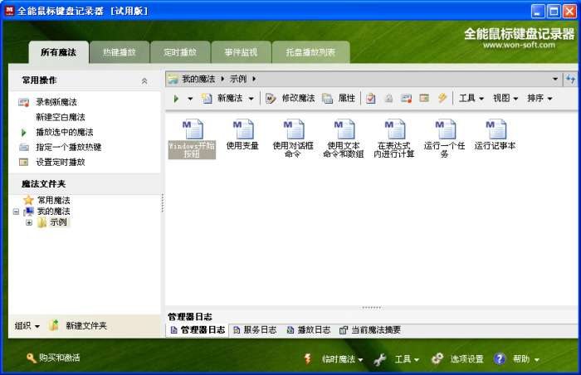Switch to the 当前魔法摘要 tab

(x=370, y=330)
